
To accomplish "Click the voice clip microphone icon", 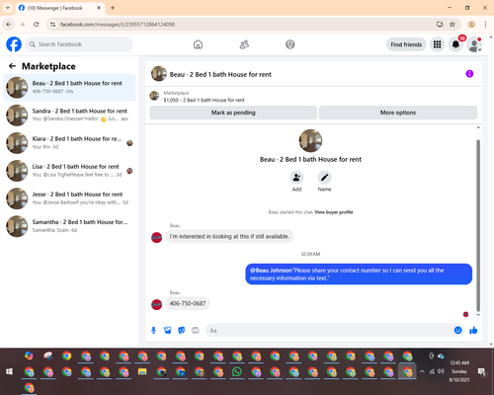I will click(x=153, y=330).
